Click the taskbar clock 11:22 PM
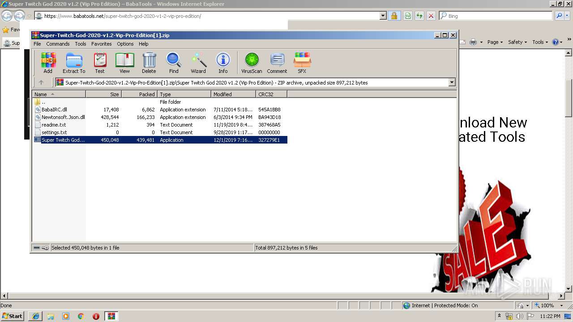This screenshot has height=322, width=573. coord(550,316)
